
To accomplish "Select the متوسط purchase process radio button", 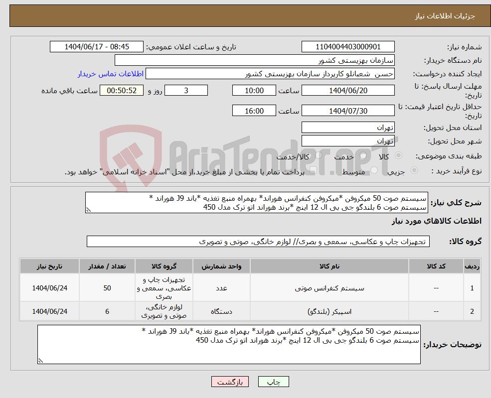I will click(373, 171).
